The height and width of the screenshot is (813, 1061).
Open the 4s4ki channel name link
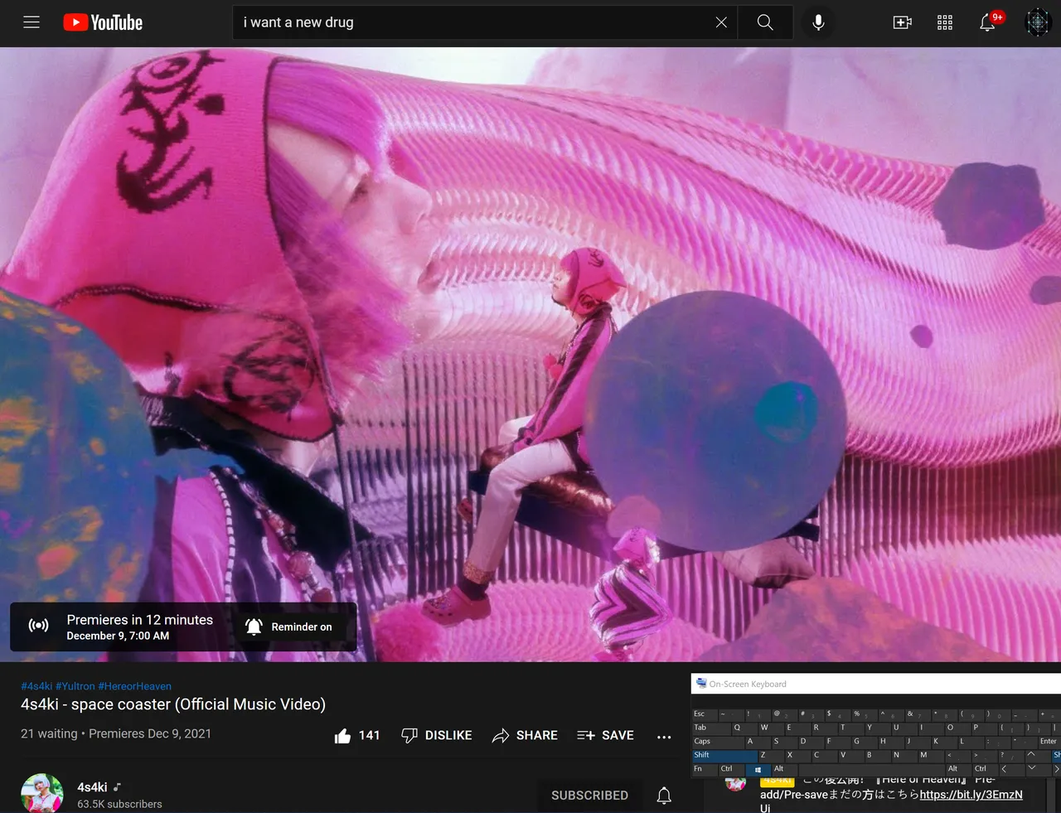point(92,787)
